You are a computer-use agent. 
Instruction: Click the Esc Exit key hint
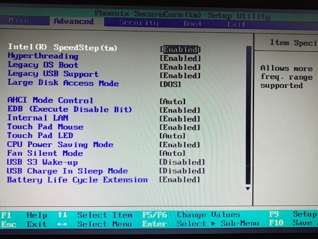click(x=24, y=224)
